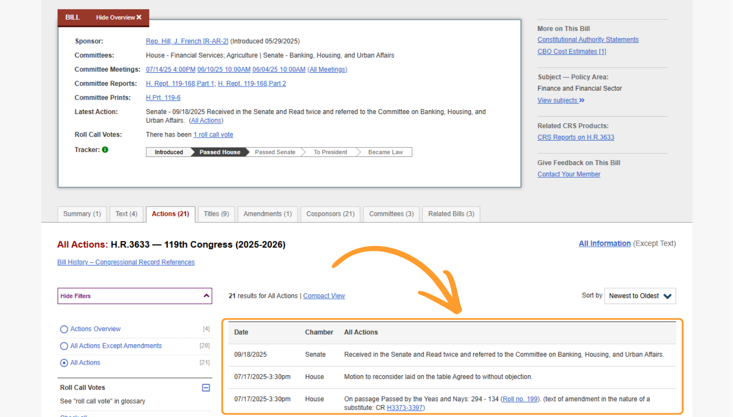
Task: Select the Actions (21) tab
Action: click(170, 214)
